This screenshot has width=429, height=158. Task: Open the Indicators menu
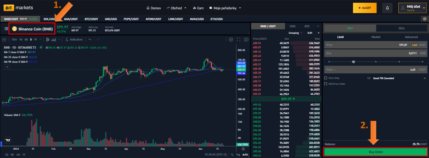pyautogui.click(x=74, y=40)
